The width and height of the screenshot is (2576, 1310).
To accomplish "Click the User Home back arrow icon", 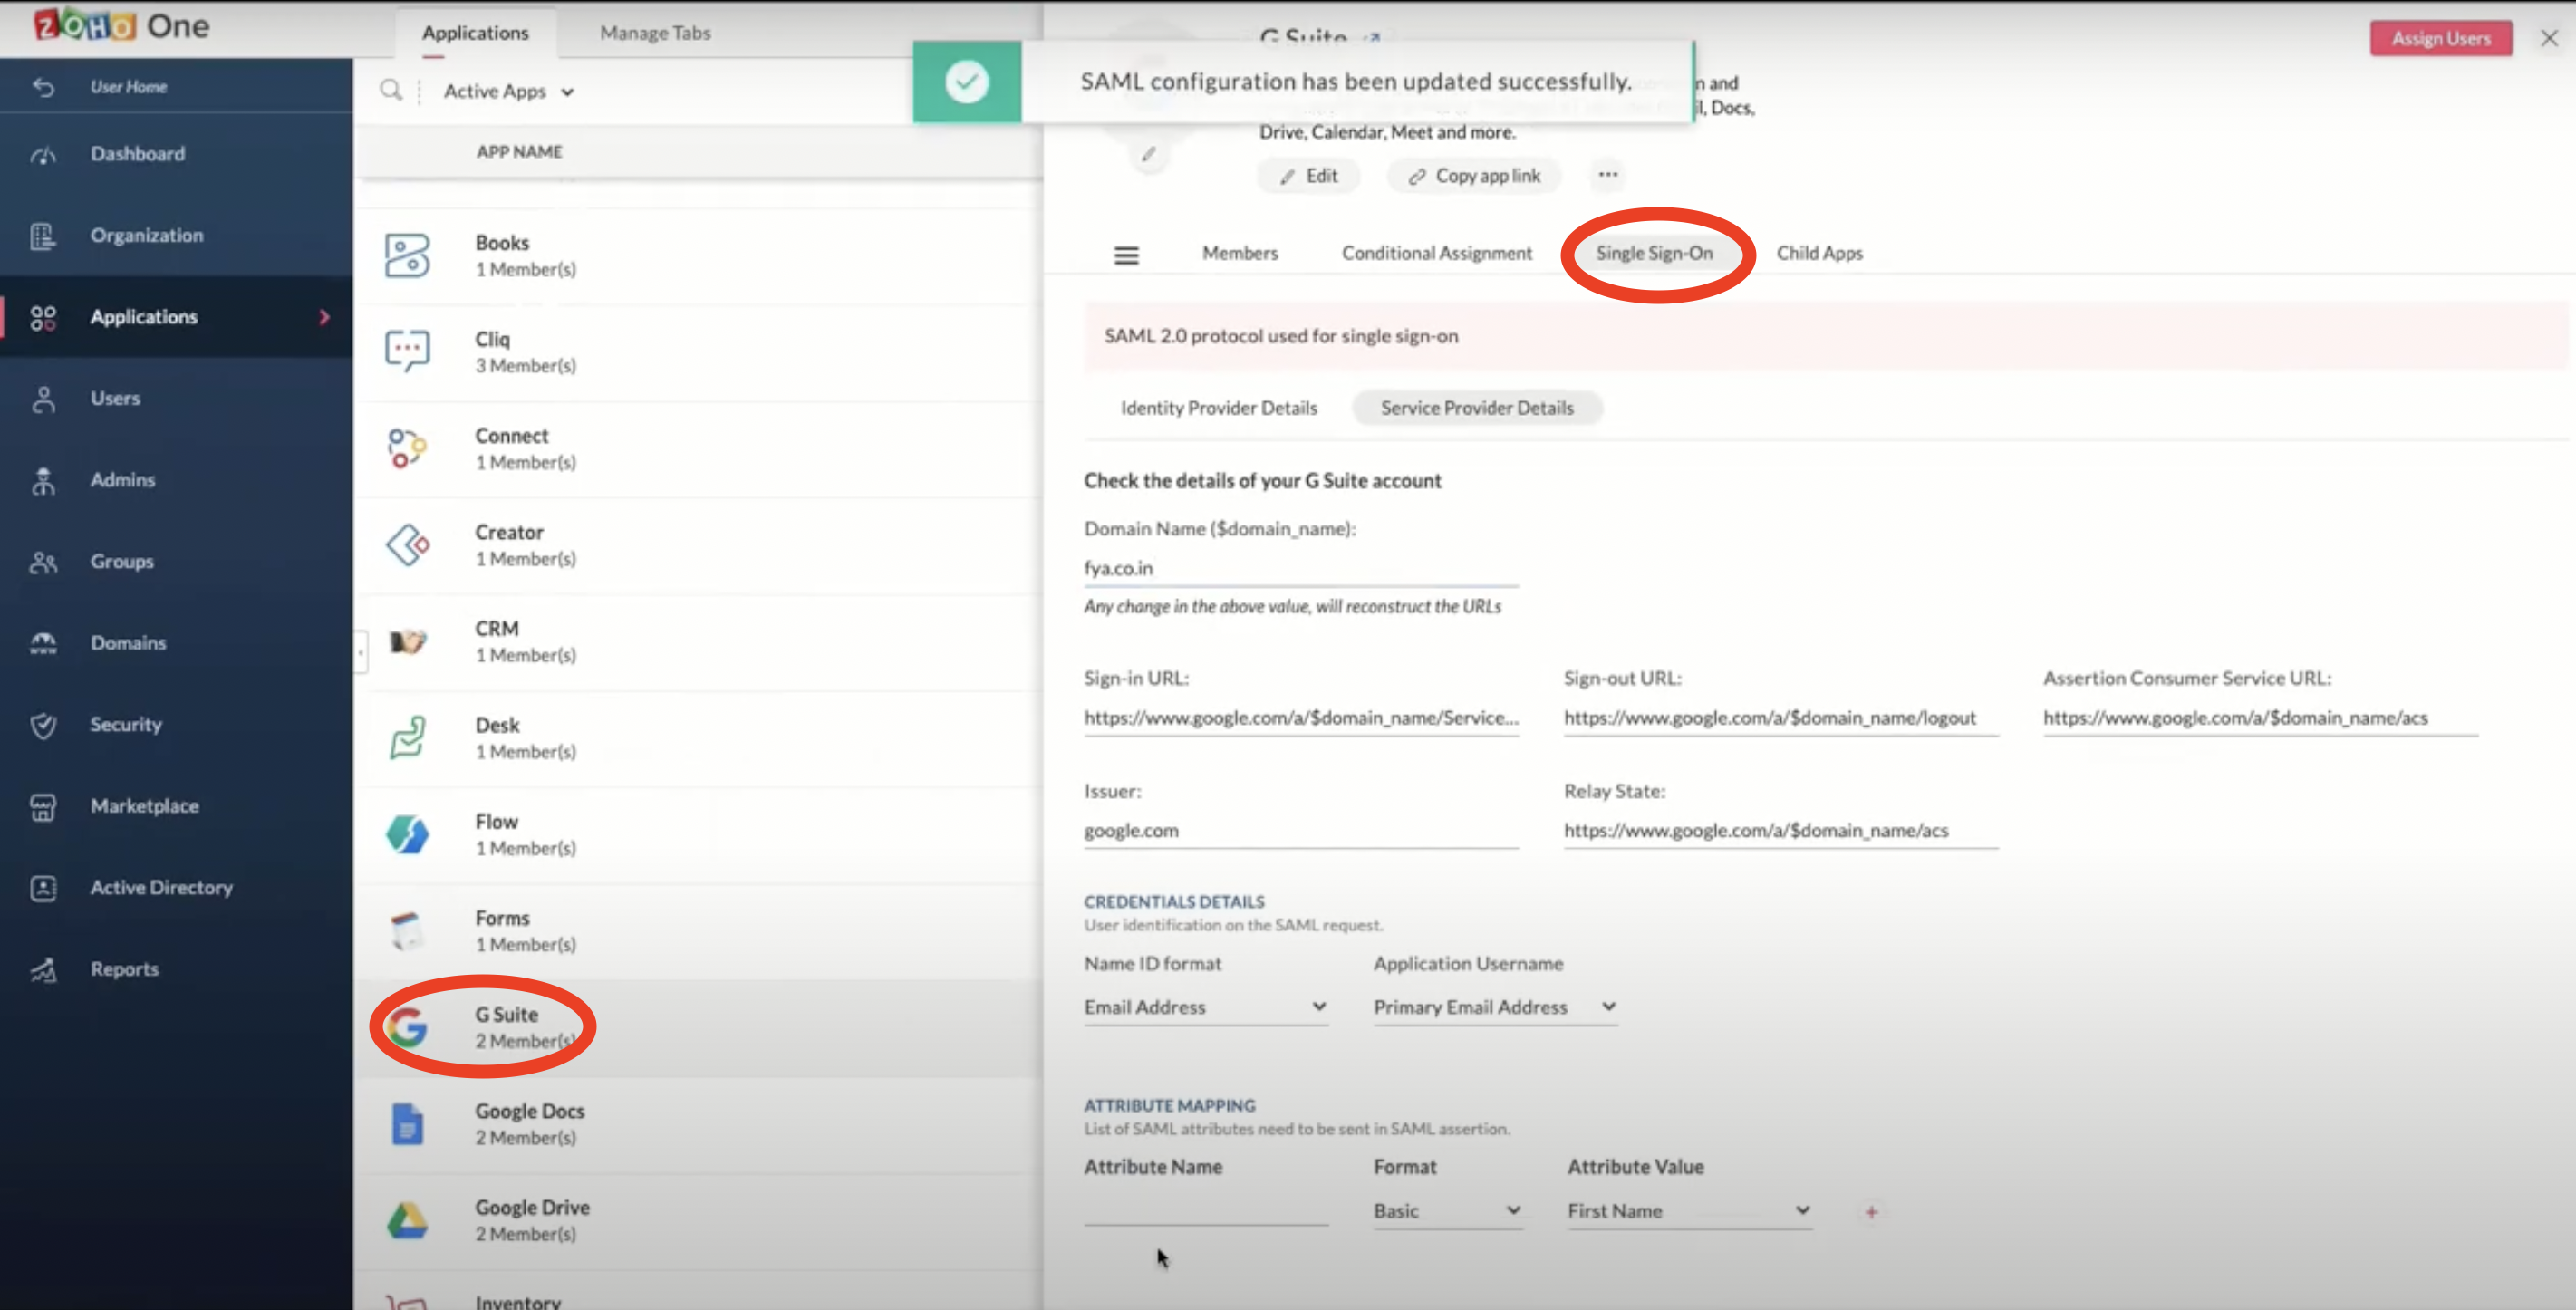I will 43,87.
